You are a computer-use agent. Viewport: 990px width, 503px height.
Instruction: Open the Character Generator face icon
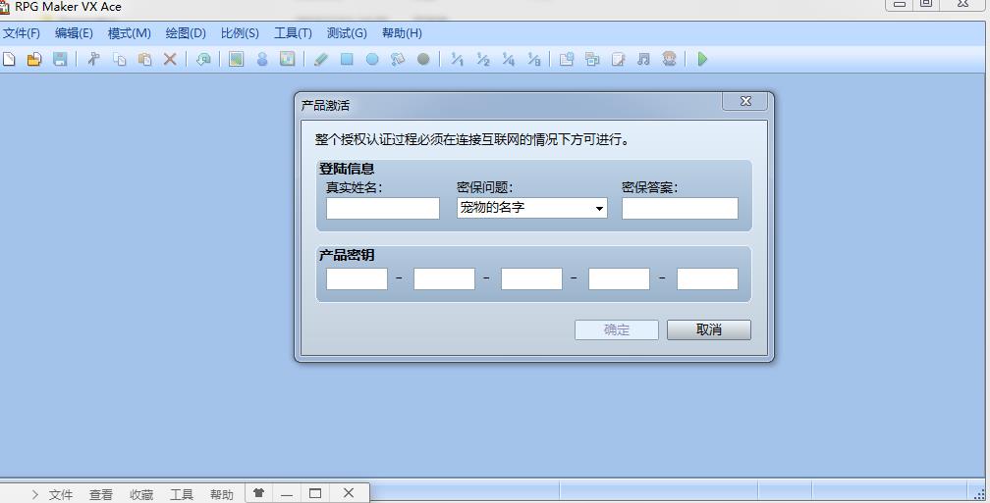(x=669, y=59)
